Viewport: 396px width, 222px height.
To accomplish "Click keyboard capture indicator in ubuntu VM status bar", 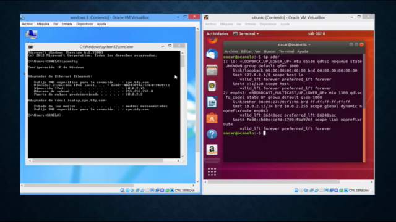I will tap(346, 191).
